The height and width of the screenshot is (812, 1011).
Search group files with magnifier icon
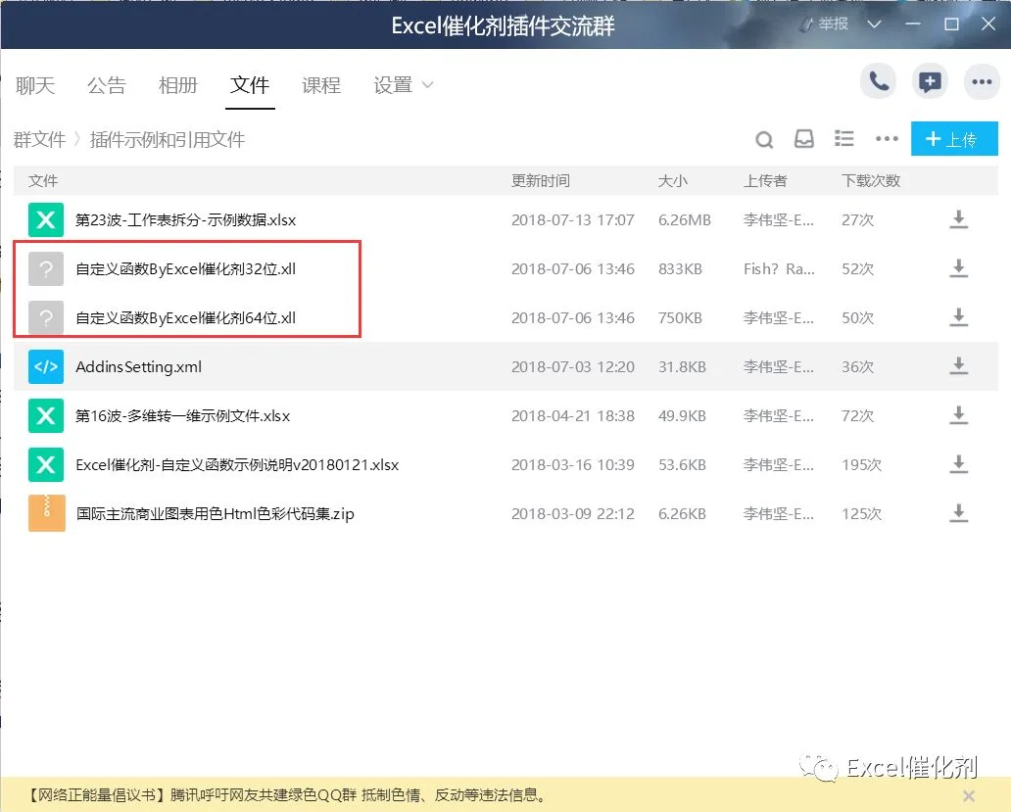764,139
